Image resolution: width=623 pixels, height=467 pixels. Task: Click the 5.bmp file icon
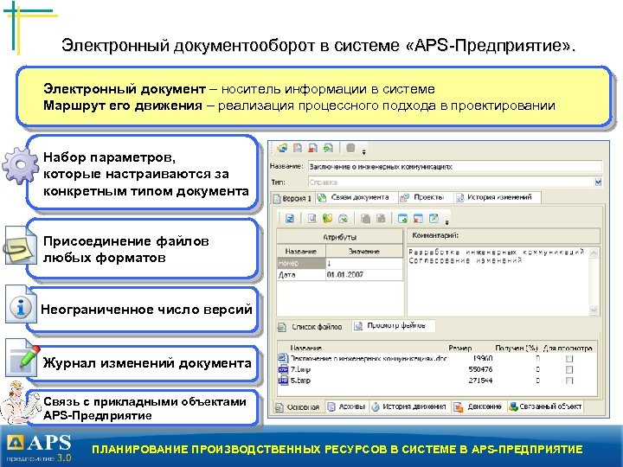(x=283, y=381)
